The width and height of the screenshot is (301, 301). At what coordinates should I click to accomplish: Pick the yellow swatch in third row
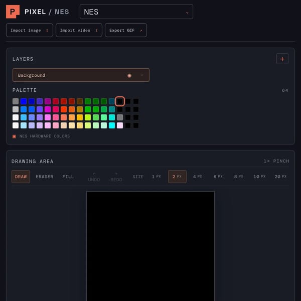point(80,117)
